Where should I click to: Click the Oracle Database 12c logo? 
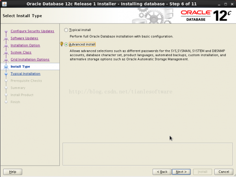coord(206,16)
